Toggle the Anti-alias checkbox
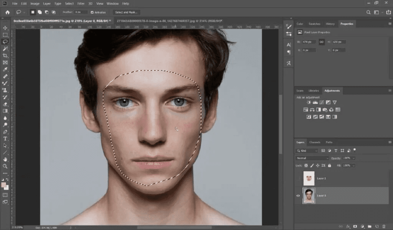 [x=92, y=12]
